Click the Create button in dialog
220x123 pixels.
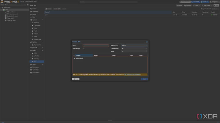tap(144, 79)
